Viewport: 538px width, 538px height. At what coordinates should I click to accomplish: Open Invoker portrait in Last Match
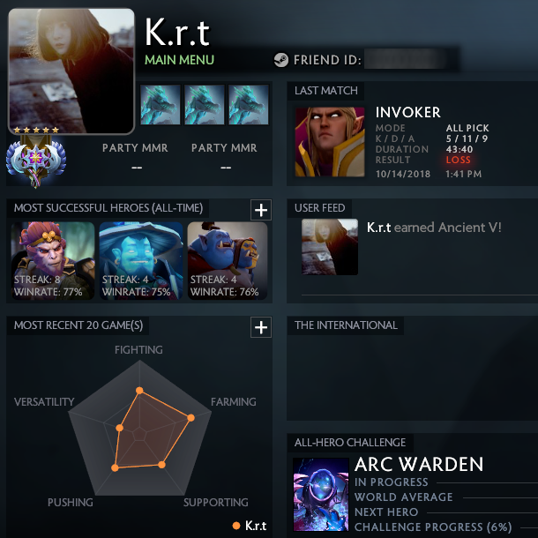[x=330, y=142]
